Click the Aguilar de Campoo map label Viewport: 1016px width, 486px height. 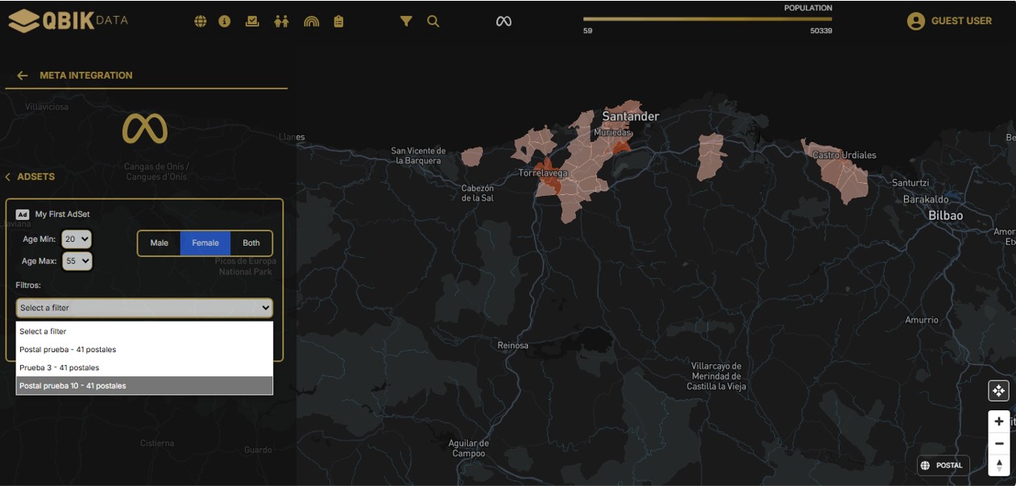click(x=469, y=448)
